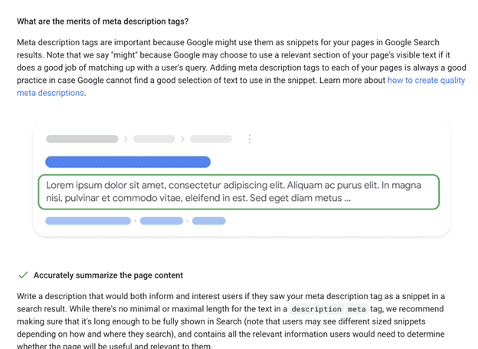This screenshot has height=349, width=478.
Task: Select the dark gray breadcrumb placeholder
Action: [x=82, y=139]
